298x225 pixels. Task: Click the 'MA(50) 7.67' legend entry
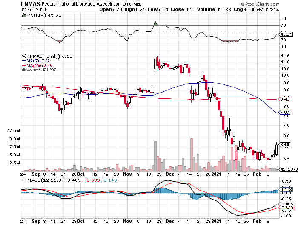pos(38,61)
